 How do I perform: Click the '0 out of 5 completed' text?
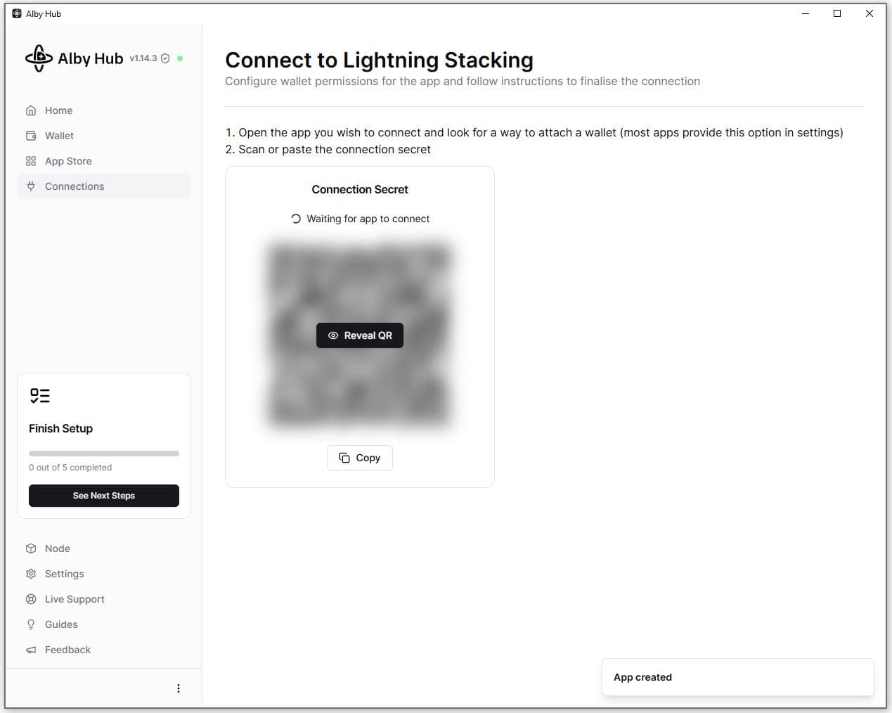70,468
